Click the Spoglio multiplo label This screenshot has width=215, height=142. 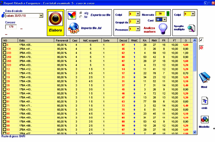(x=179, y=28)
